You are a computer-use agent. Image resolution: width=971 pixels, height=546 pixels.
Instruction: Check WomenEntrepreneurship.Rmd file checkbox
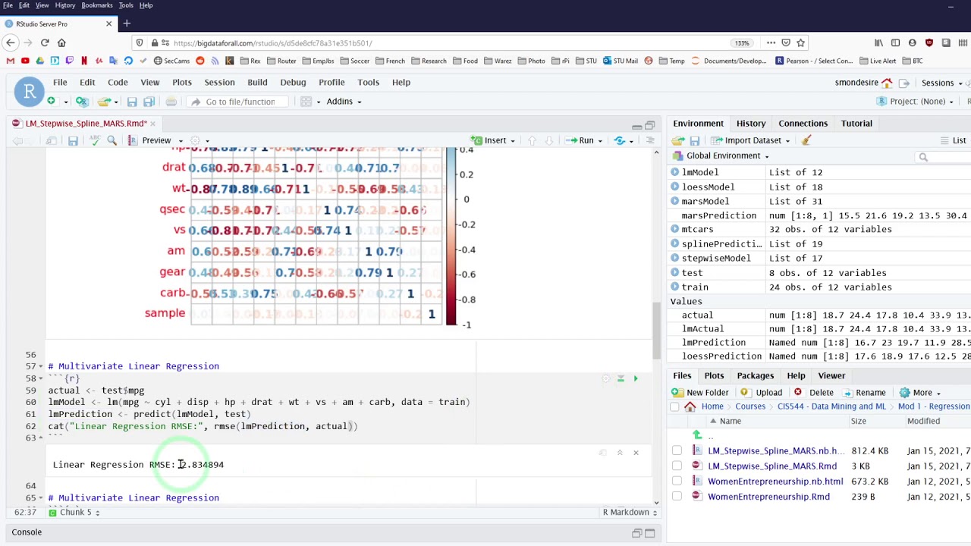[x=677, y=497]
